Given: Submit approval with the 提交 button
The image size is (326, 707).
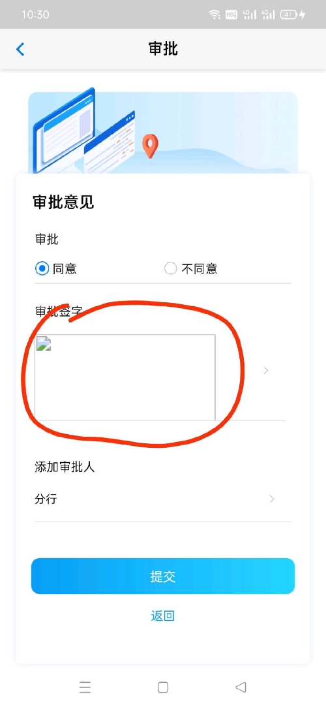Looking at the screenshot, I should point(163,576).
